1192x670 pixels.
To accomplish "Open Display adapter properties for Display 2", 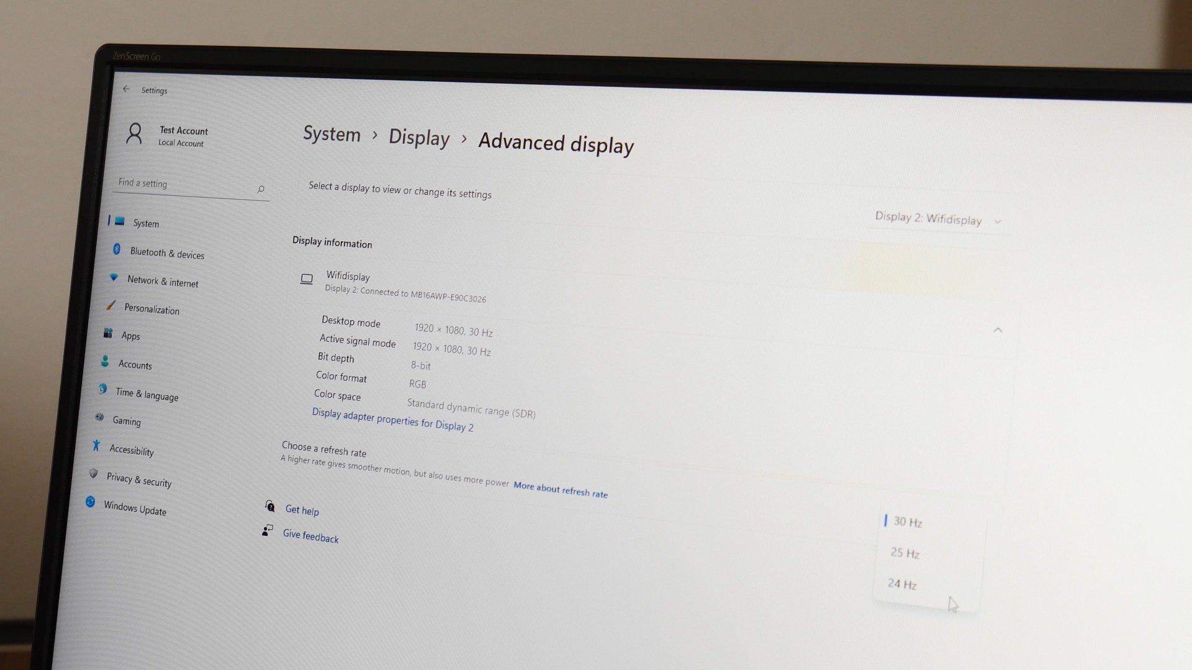I will tap(393, 424).
